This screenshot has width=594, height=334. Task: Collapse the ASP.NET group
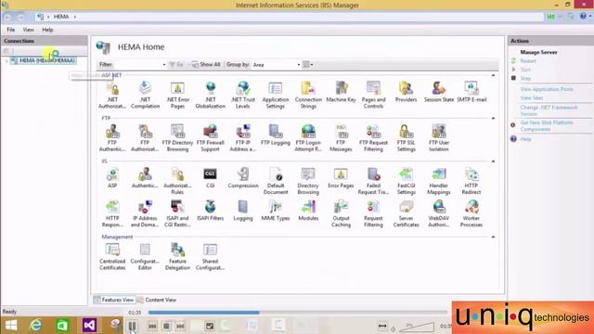[x=493, y=75]
